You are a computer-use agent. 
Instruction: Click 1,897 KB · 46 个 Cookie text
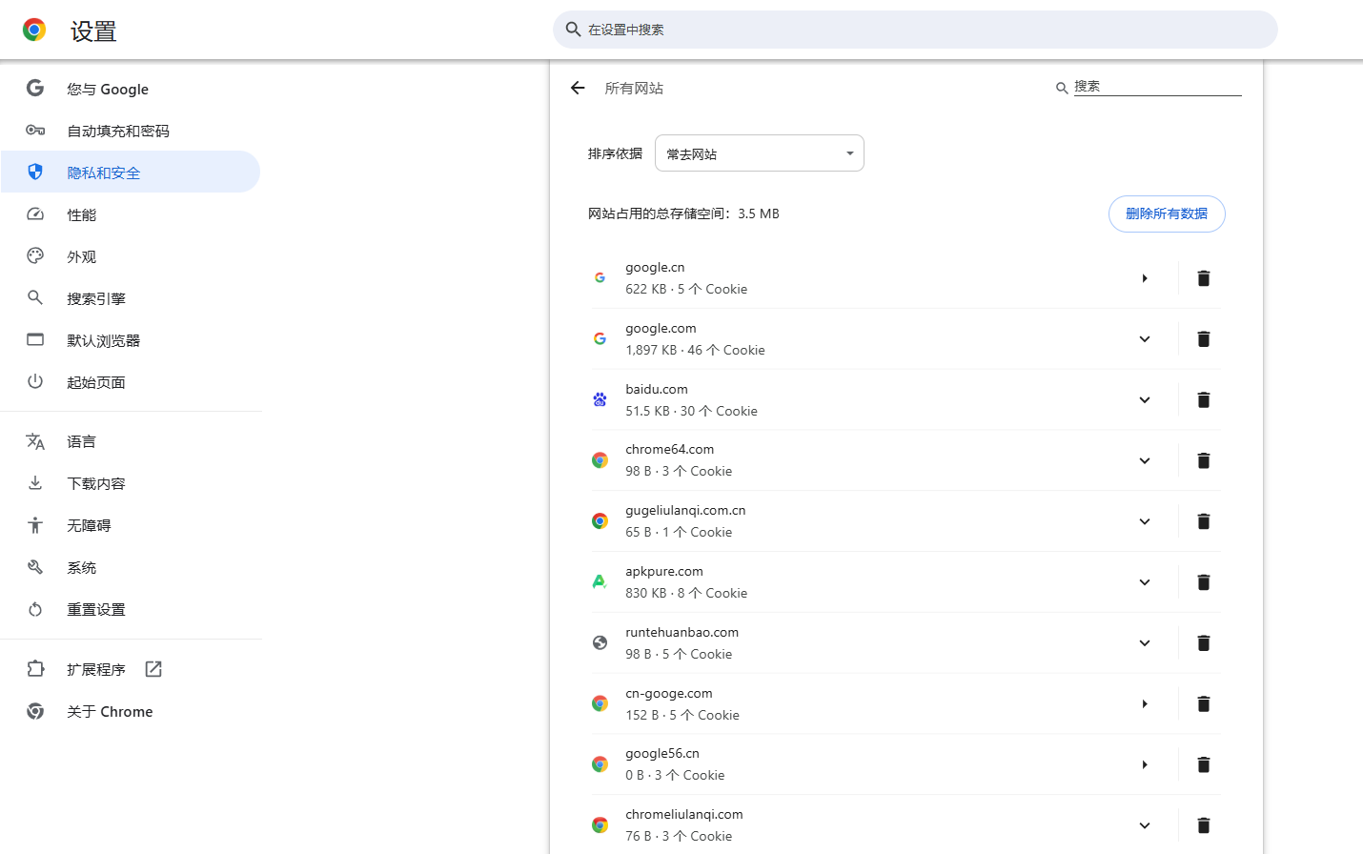(695, 350)
